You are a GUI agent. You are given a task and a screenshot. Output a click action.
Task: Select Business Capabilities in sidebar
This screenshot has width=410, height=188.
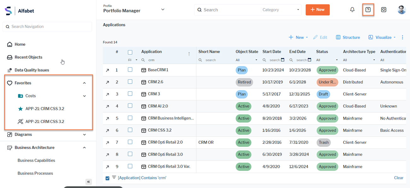[36, 160]
